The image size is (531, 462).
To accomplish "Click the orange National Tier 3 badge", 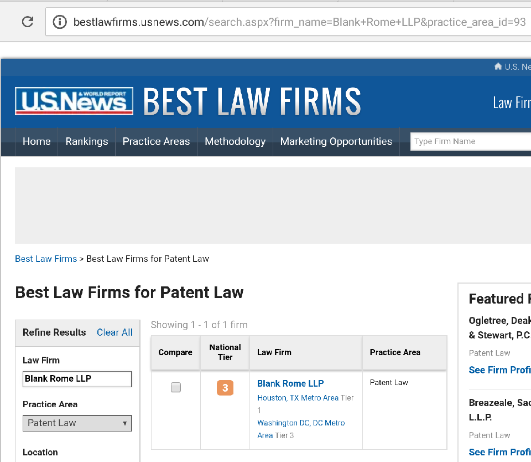I will 225,388.
